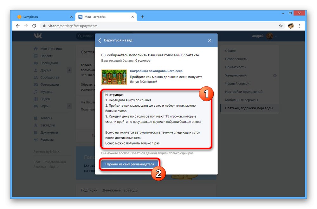Open the Chrome three-dot menu

[299, 26]
